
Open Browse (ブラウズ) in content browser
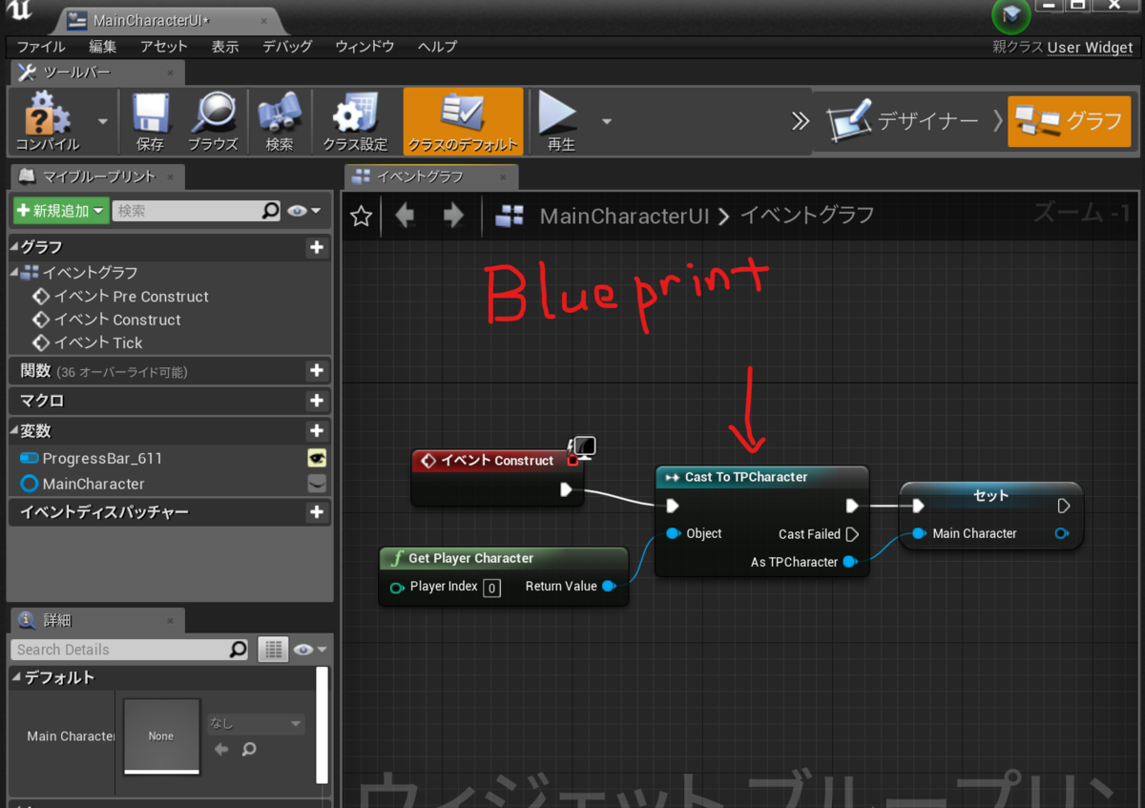(x=213, y=120)
